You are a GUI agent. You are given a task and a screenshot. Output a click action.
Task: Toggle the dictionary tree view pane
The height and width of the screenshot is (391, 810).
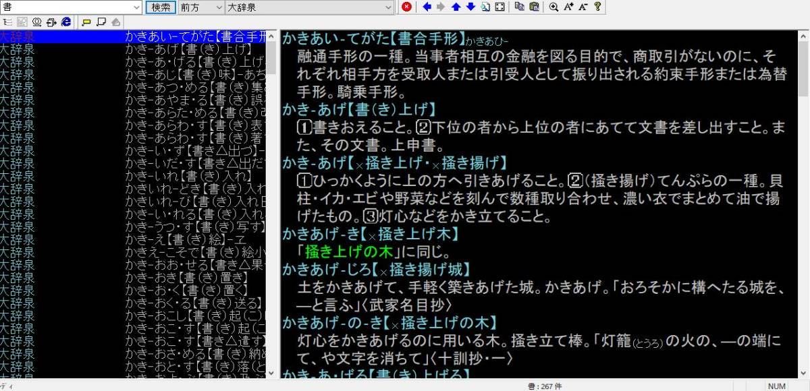pyautogui.click(x=7, y=22)
